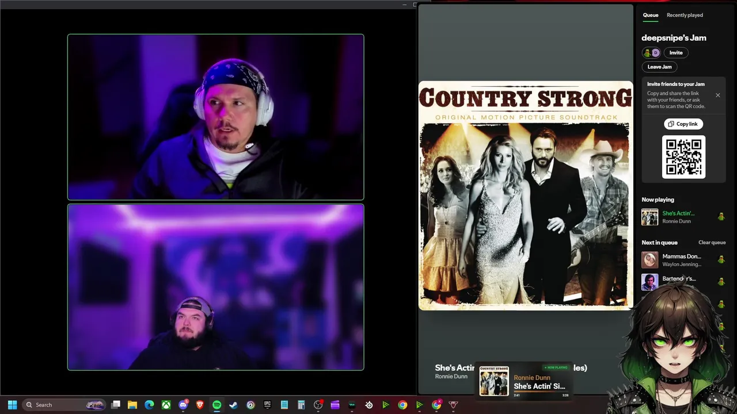Open Google Chrome from the taskbar
The width and height of the screenshot is (737, 414).
coord(402,405)
